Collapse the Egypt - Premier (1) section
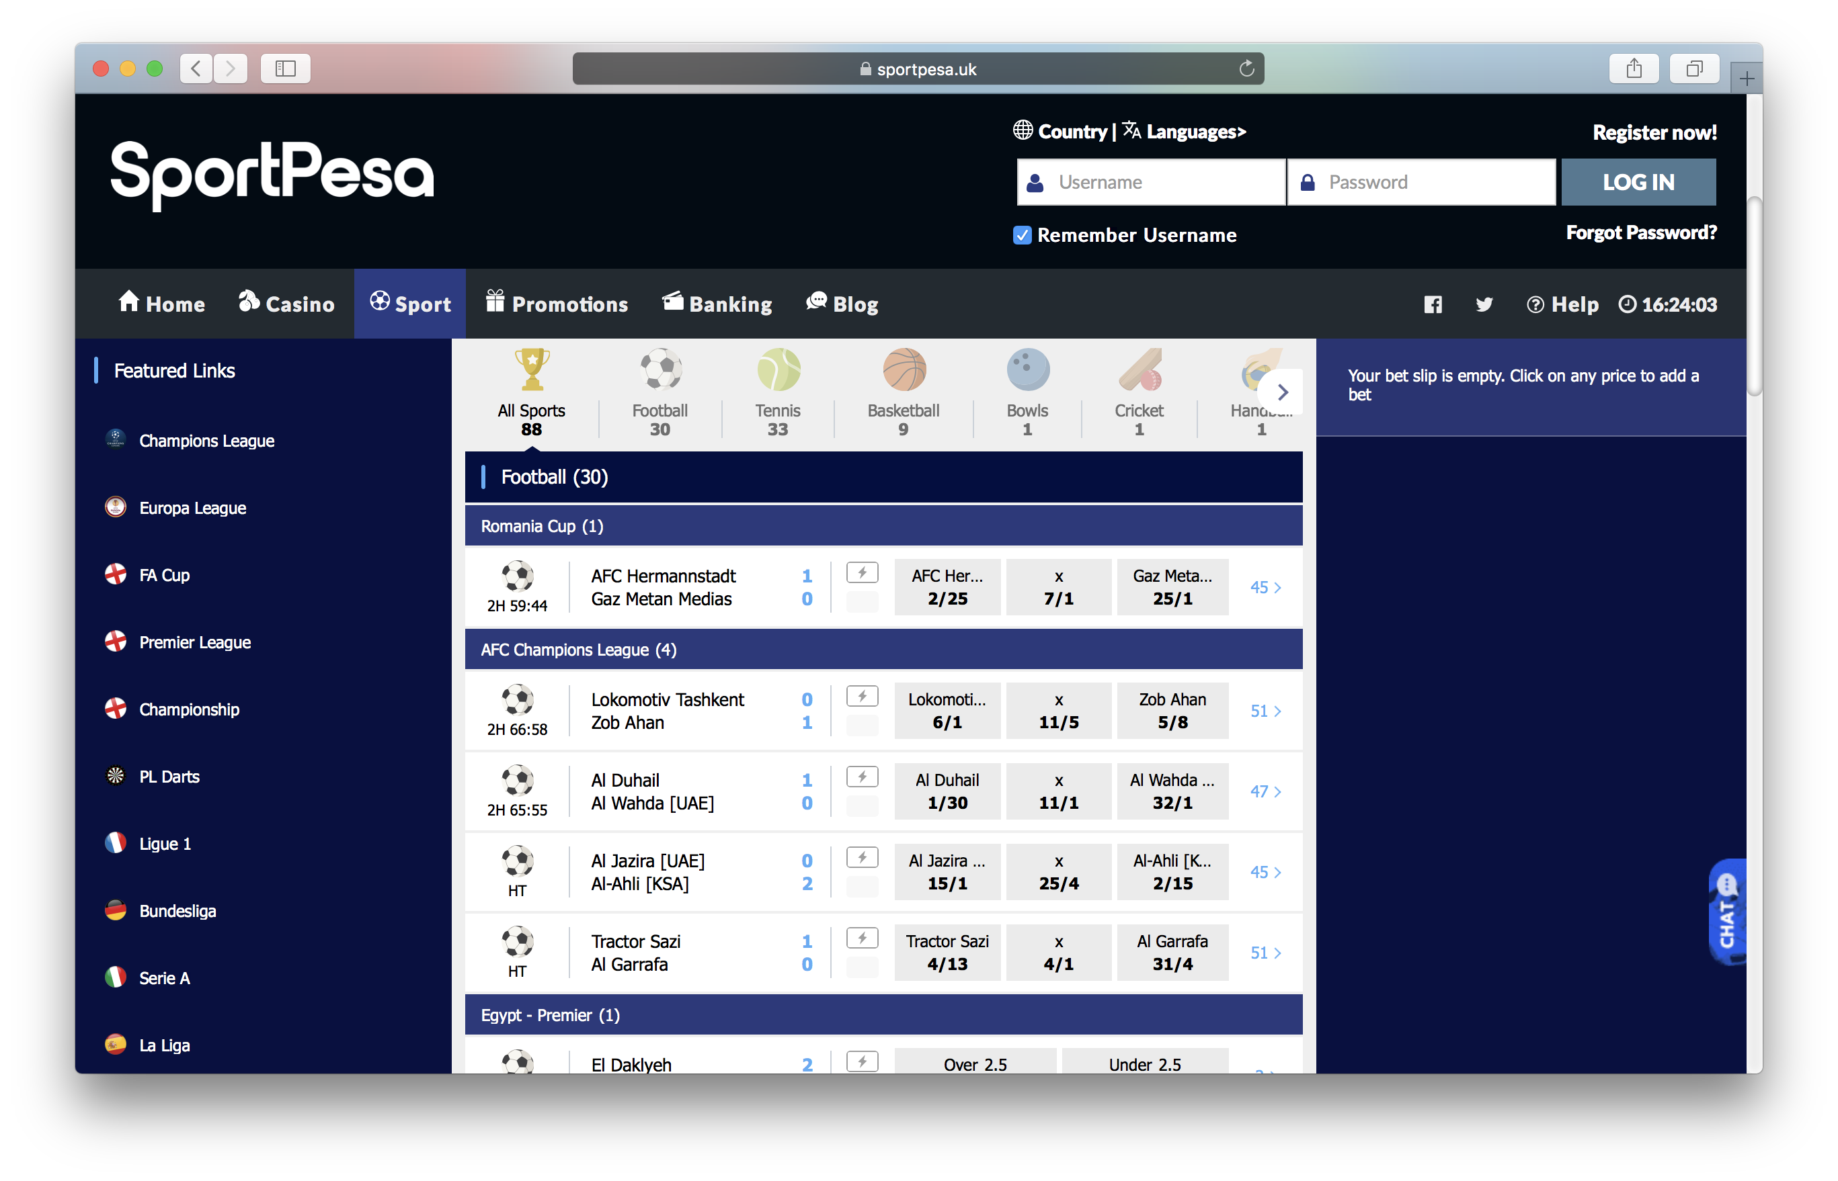The width and height of the screenshot is (1838, 1181). click(883, 1014)
